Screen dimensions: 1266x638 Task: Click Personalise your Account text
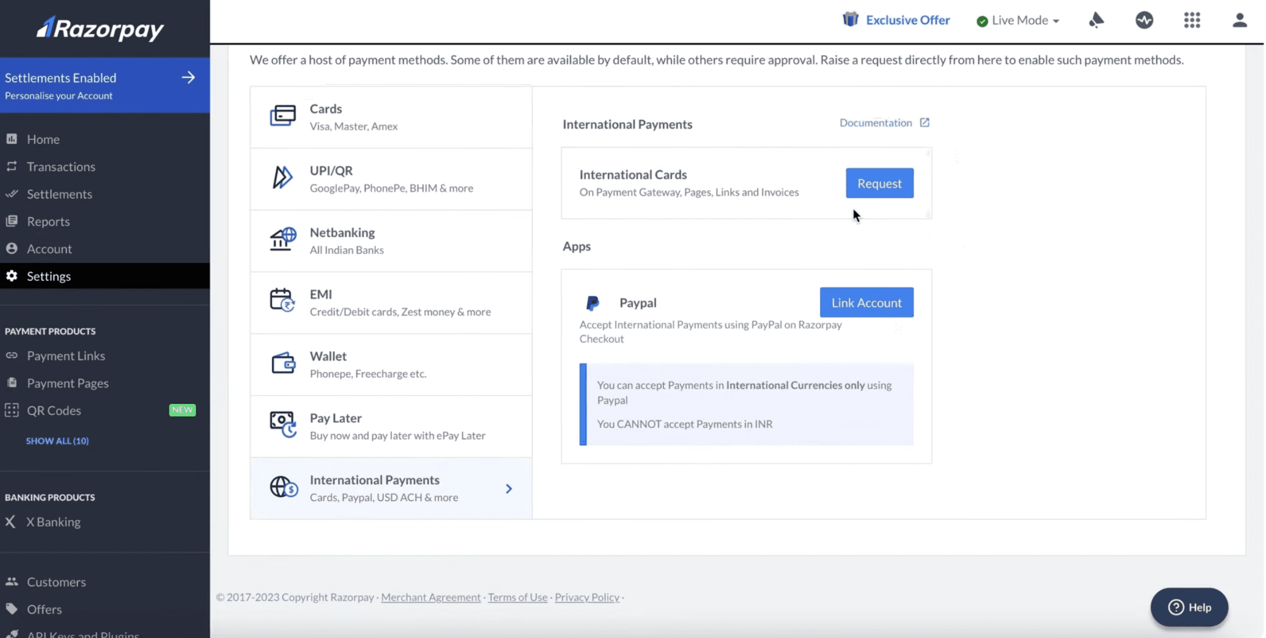point(59,96)
